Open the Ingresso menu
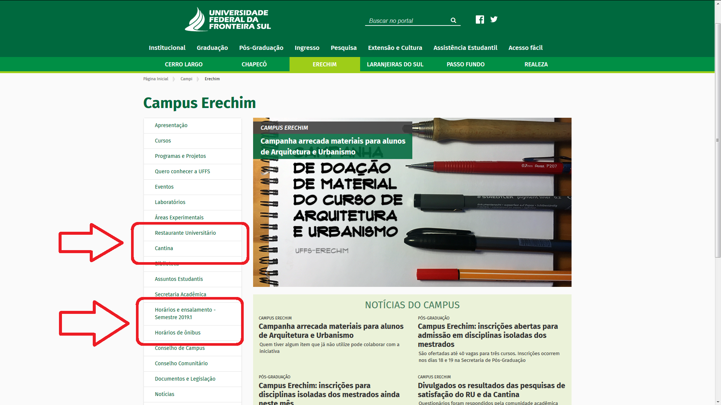The width and height of the screenshot is (721, 405). (x=307, y=48)
